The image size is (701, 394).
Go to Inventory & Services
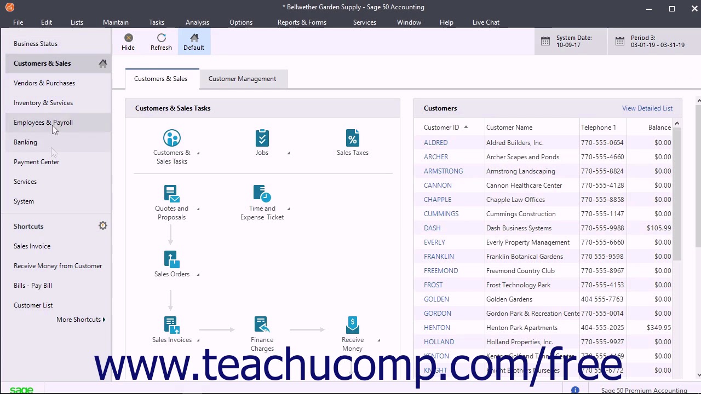(x=43, y=103)
